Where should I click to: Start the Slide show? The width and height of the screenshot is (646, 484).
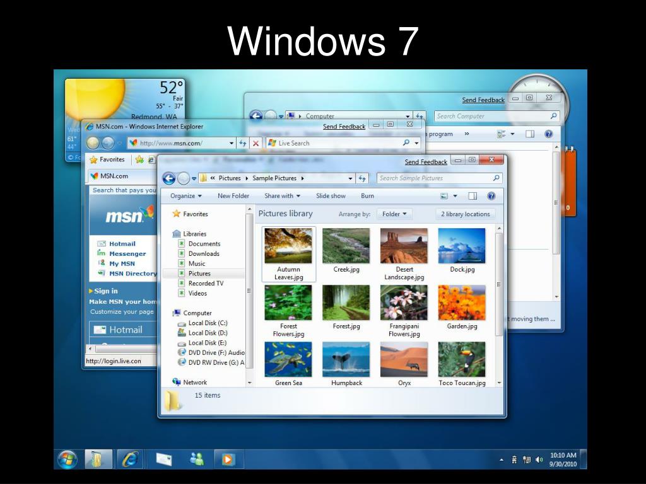coord(331,196)
